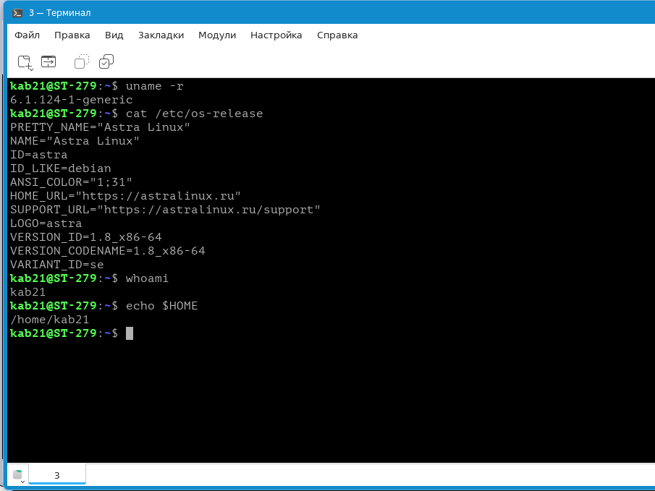655x491 pixels.
Task: Open the Настройка menu
Action: coord(276,35)
